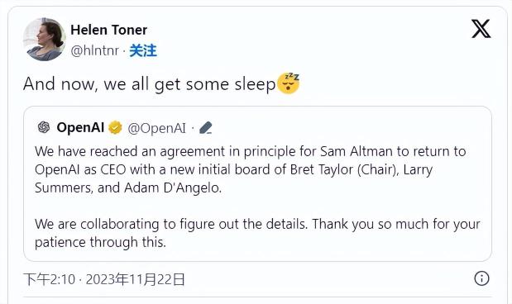Click the text "And now, we all get some sleep"
The height and width of the screenshot is (304, 512).
click(150, 83)
